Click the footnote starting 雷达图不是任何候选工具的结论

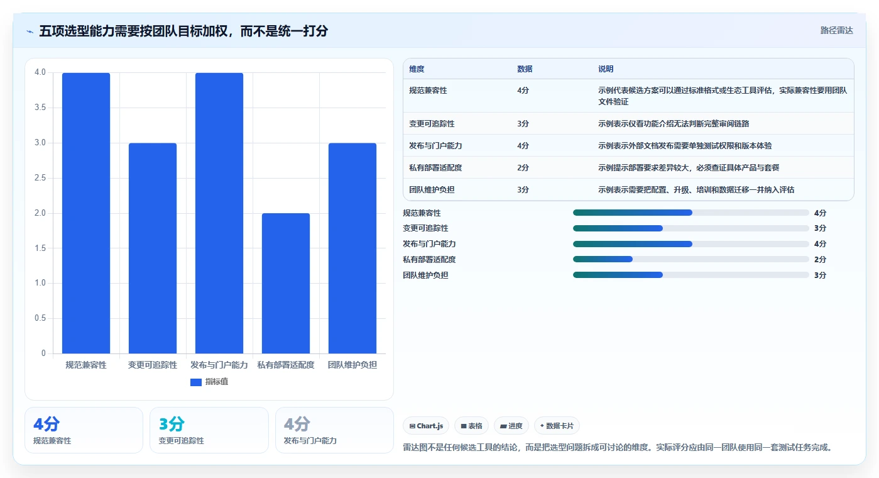point(618,448)
